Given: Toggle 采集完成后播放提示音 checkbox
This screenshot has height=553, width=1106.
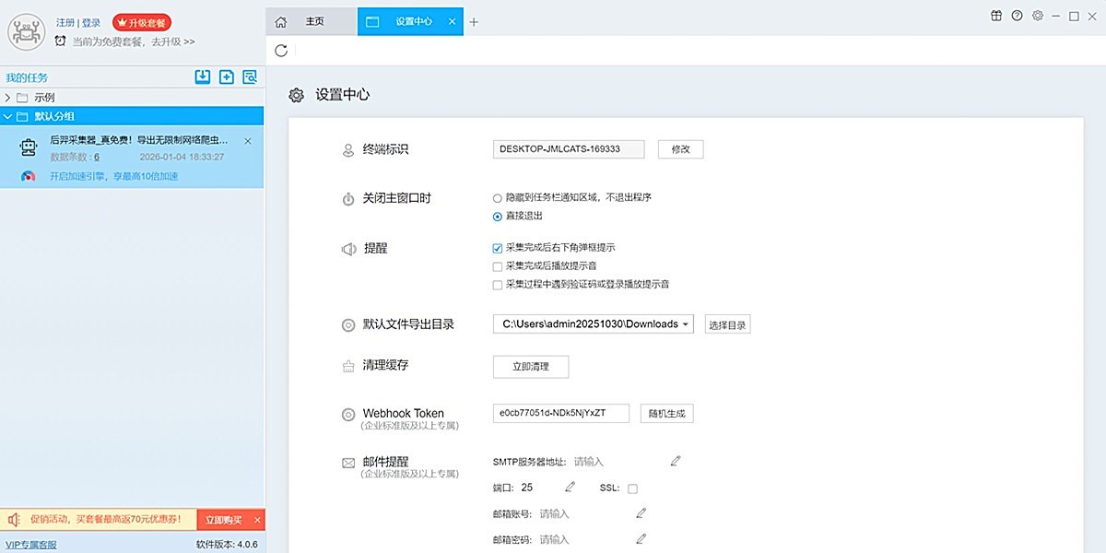Looking at the screenshot, I should (x=498, y=266).
